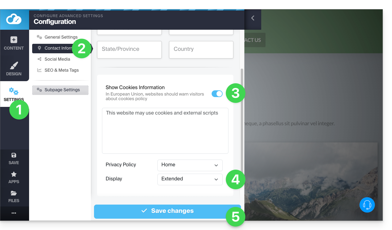
Task: Expand the Display dropdown set to Extended
Action: pyautogui.click(x=190, y=179)
